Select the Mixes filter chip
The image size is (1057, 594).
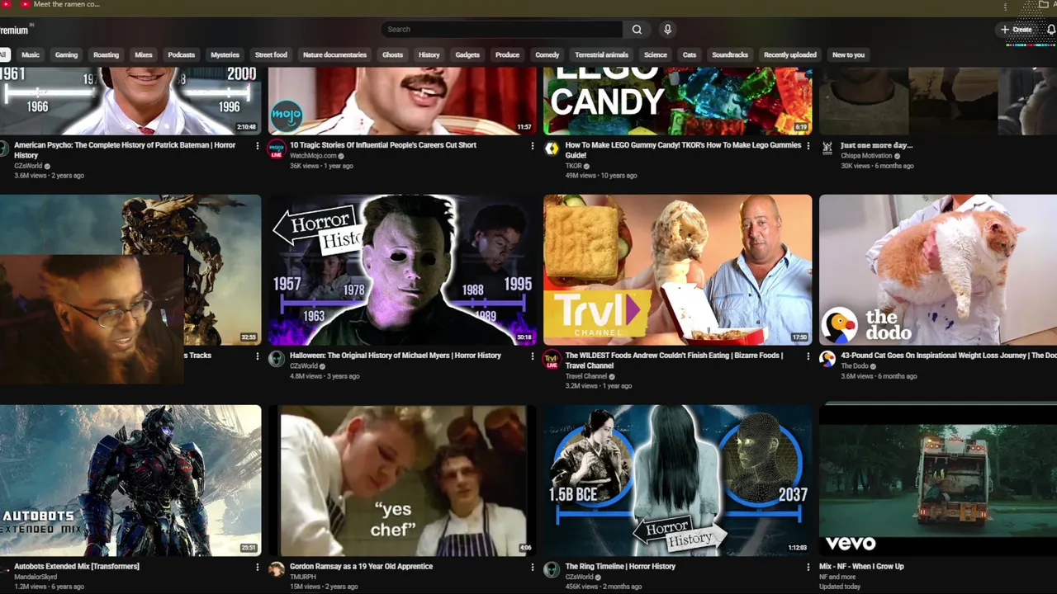click(x=144, y=54)
